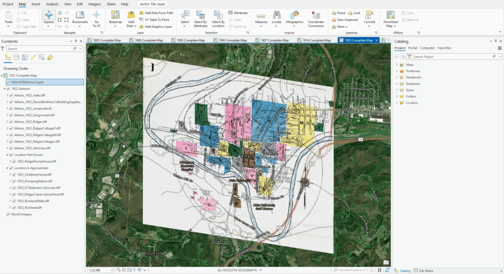Expand Databases in Catalog pane
This screenshot has height=274, width=504.
coord(397,84)
